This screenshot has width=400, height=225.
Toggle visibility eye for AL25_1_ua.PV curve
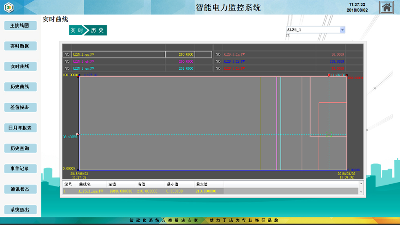[67, 54]
